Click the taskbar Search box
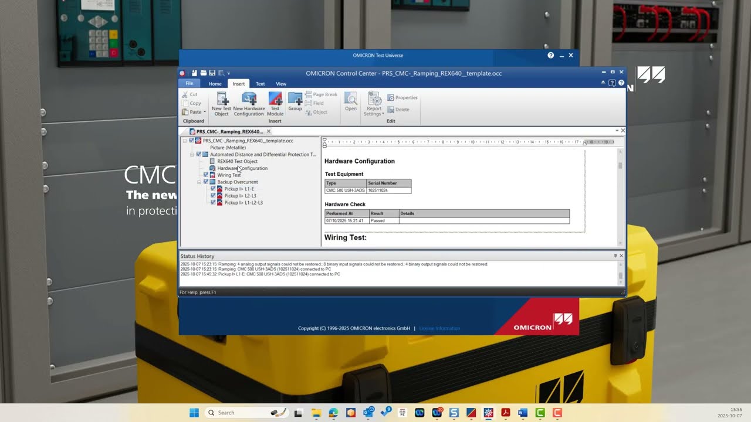Screen dimensions: 751x422 [246, 413]
